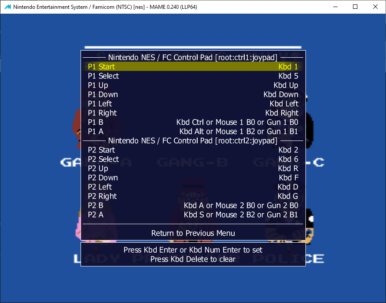Viewport: 386px width, 303px height.
Task: Choose the P1 Down mapping row
Action: point(193,94)
